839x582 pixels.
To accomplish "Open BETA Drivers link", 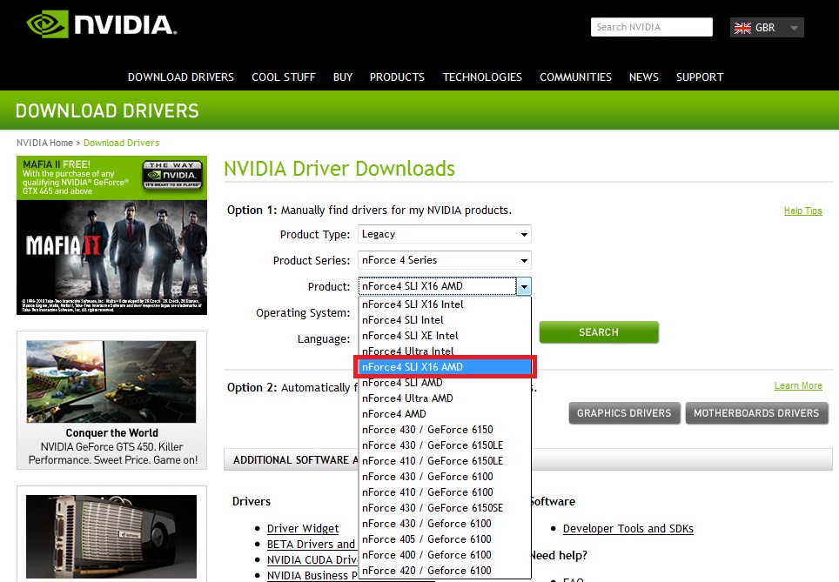I will 312,544.
